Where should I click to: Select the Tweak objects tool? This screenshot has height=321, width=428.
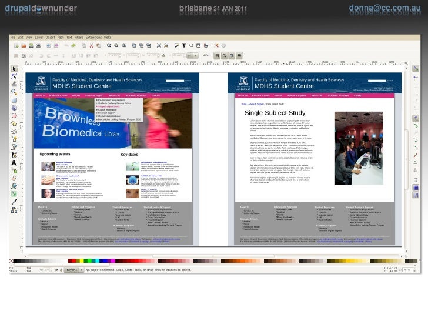coord(14,84)
